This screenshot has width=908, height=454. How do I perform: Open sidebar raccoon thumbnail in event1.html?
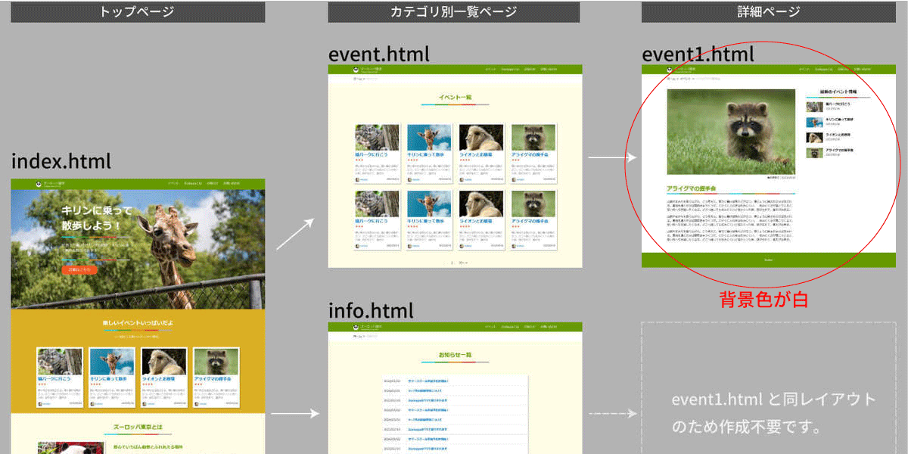[814, 153]
